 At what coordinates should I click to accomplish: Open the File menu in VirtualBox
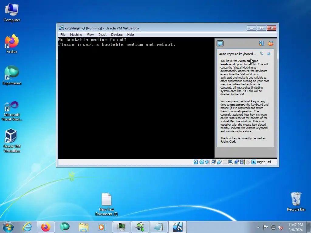point(63,35)
